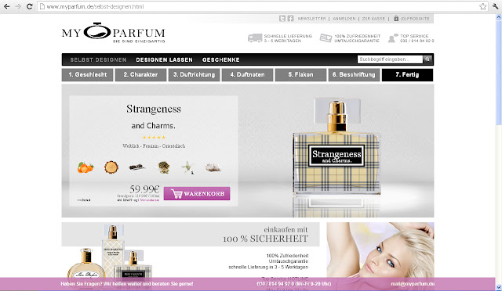Viewport: 502px width, 291px height.
Task: Click the back link left of the price
Action: click(84, 200)
